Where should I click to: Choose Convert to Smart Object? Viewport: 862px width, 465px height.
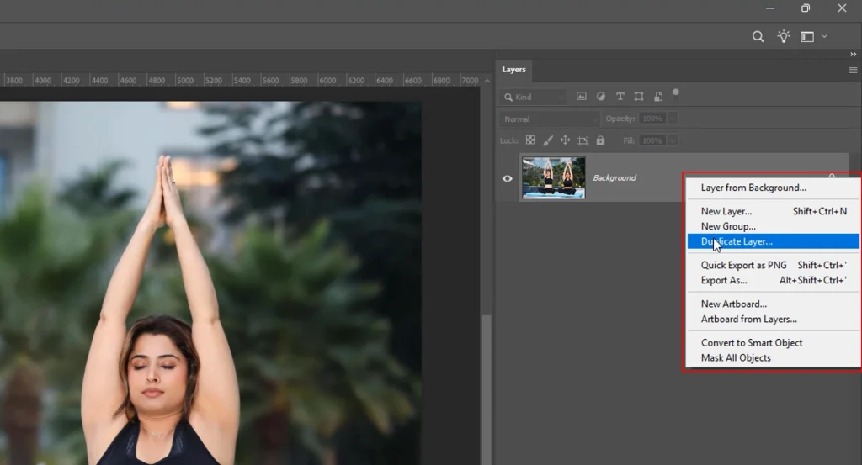point(773,342)
